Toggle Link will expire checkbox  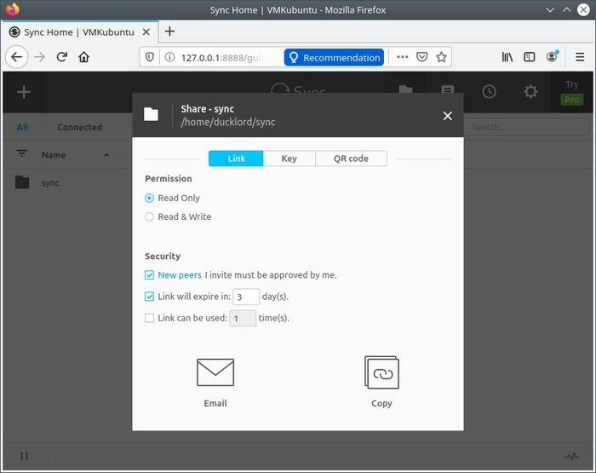[x=149, y=296]
